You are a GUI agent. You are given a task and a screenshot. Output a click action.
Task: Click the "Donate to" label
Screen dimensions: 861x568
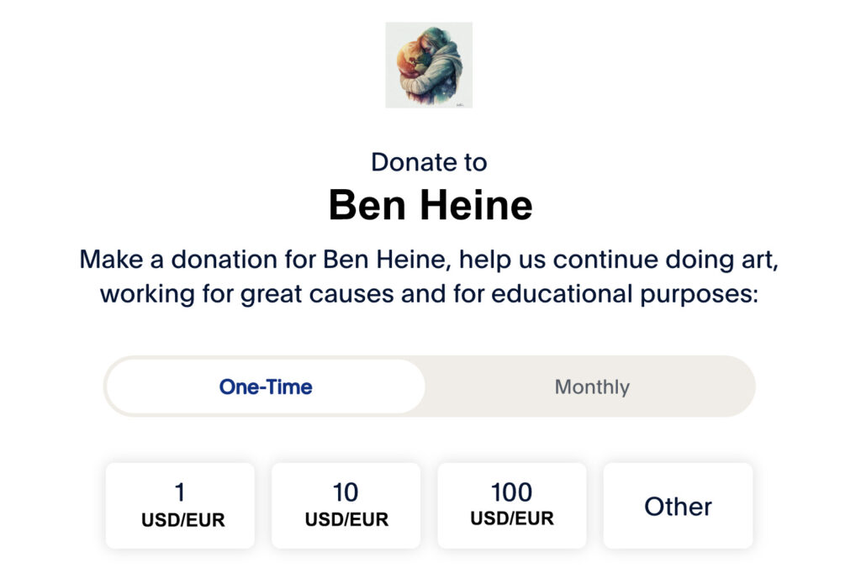[x=429, y=161]
